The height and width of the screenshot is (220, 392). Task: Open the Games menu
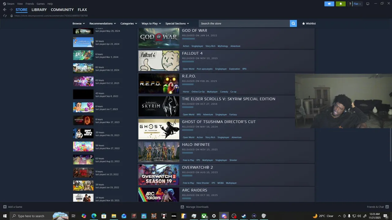[x=40, y=4]
